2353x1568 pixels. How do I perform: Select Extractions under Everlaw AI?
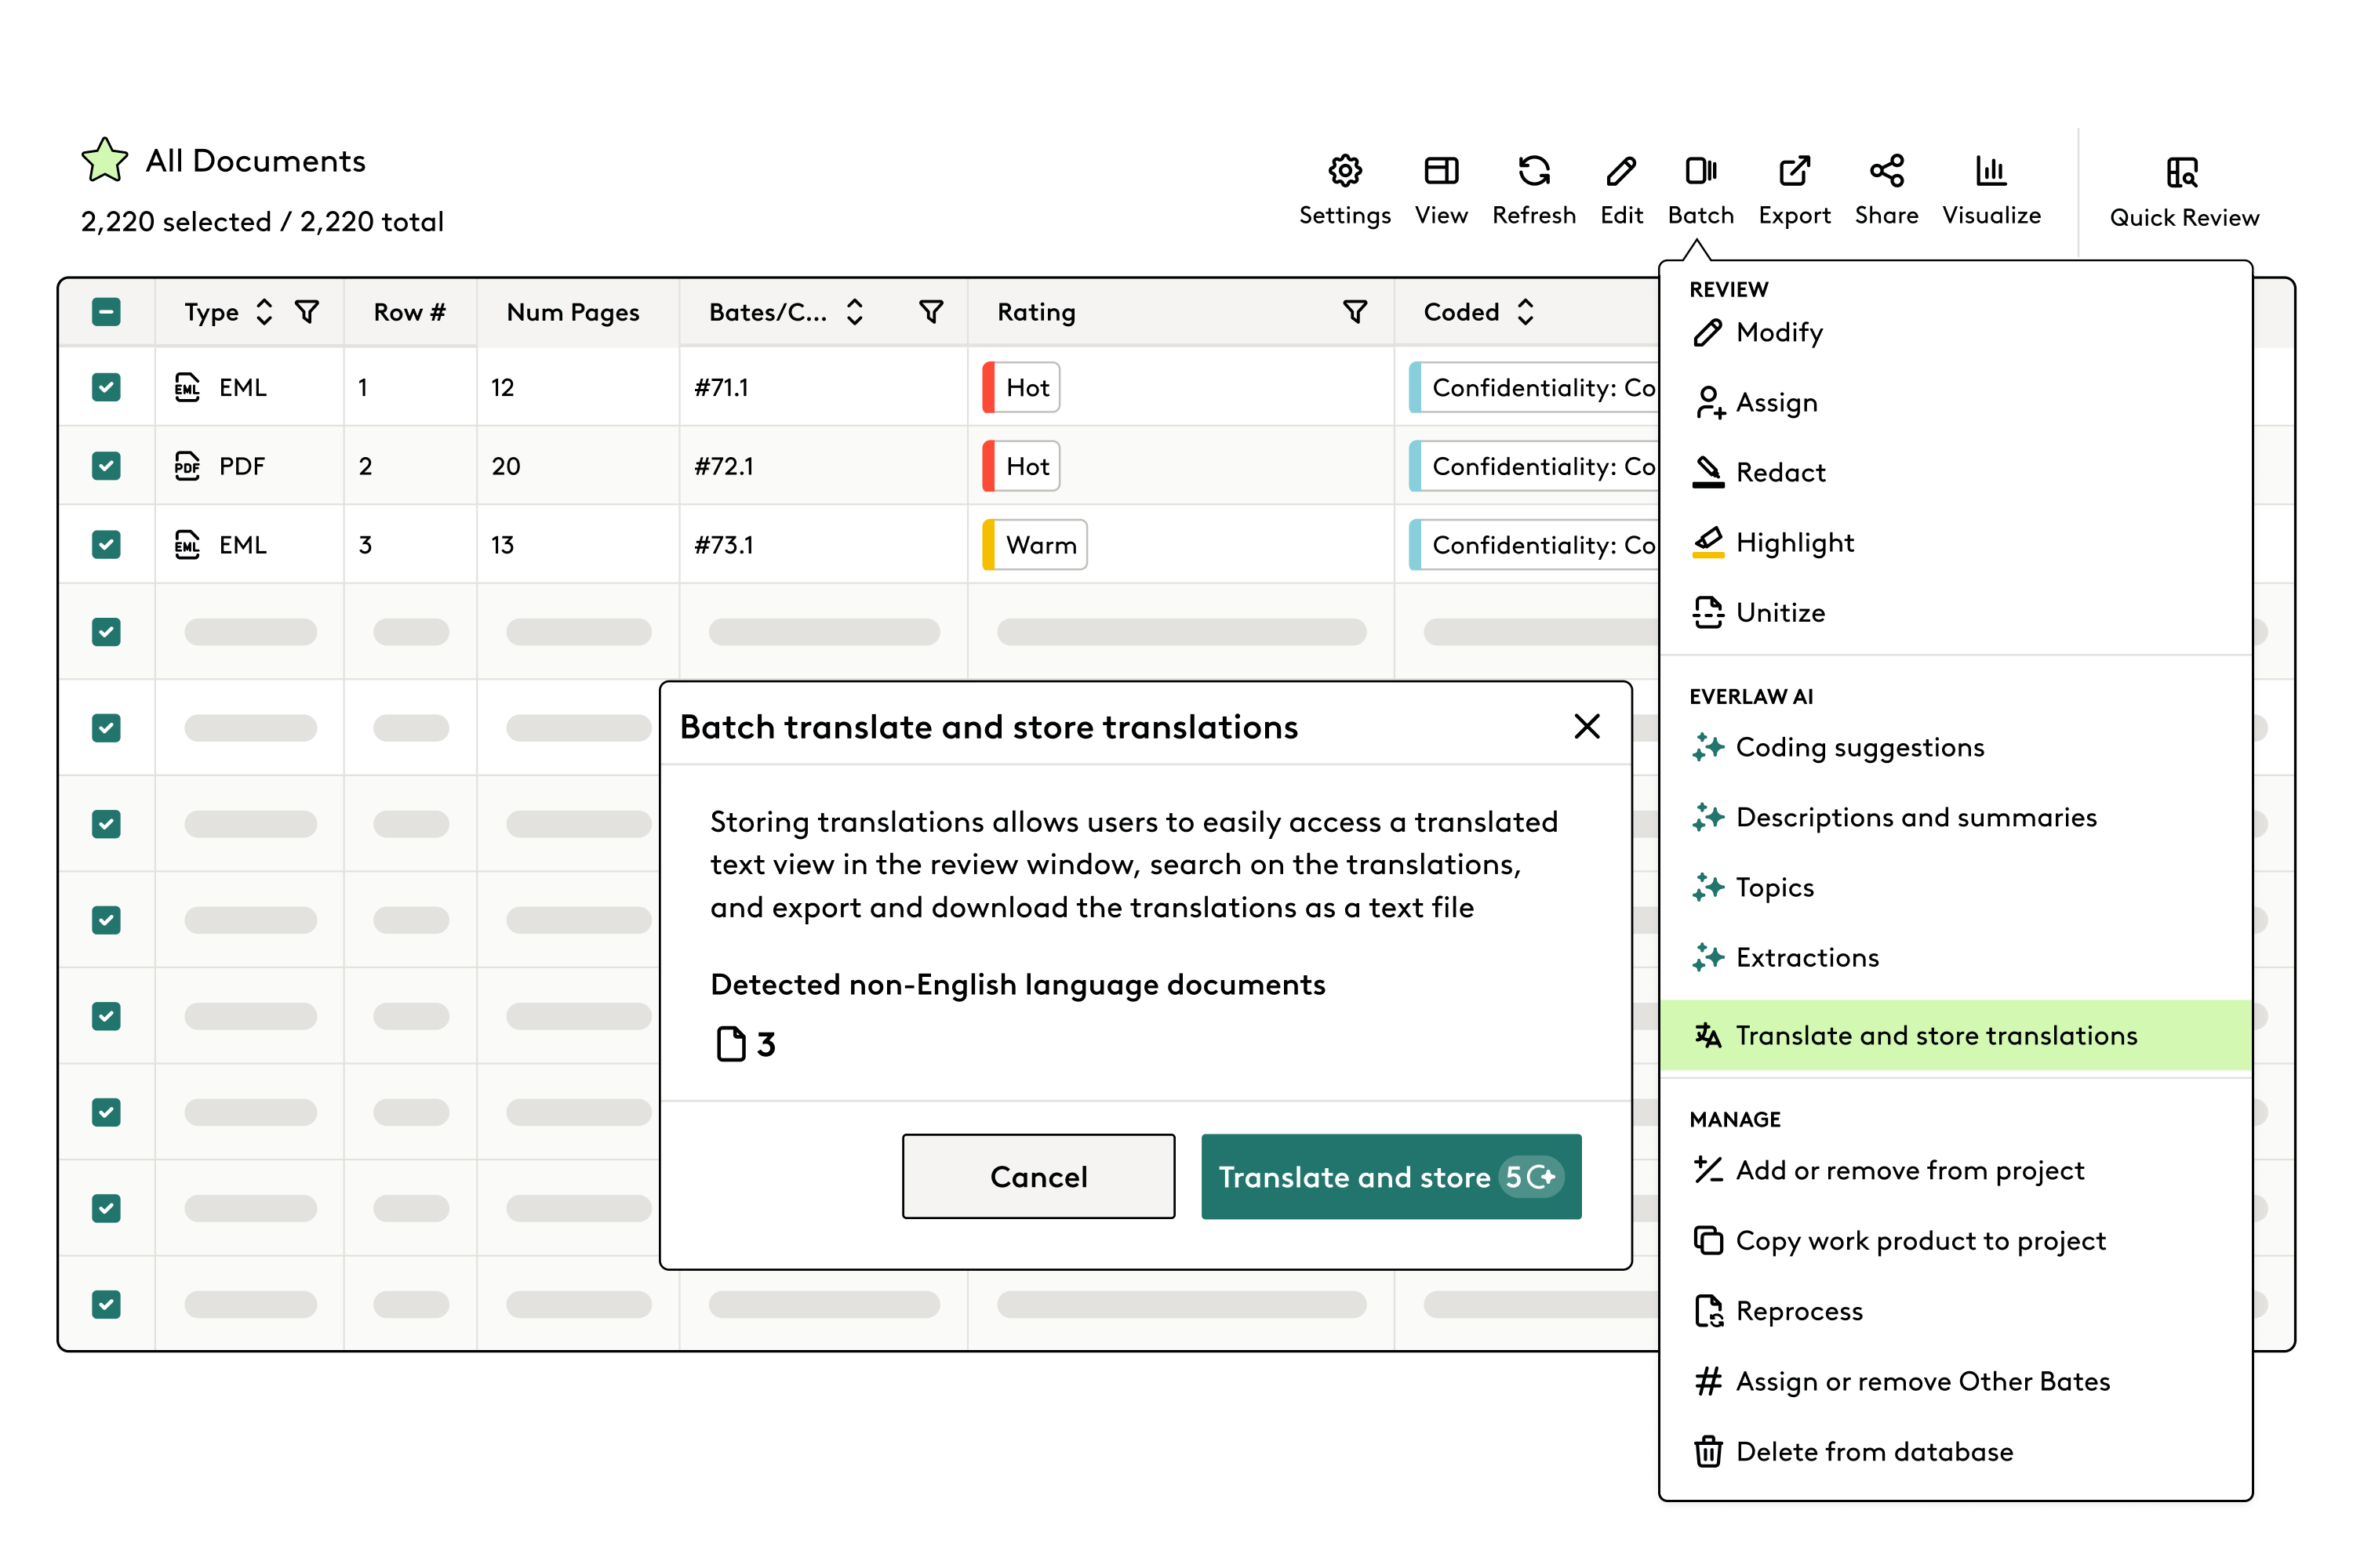pyautogui.click(x=1956, y=957)
